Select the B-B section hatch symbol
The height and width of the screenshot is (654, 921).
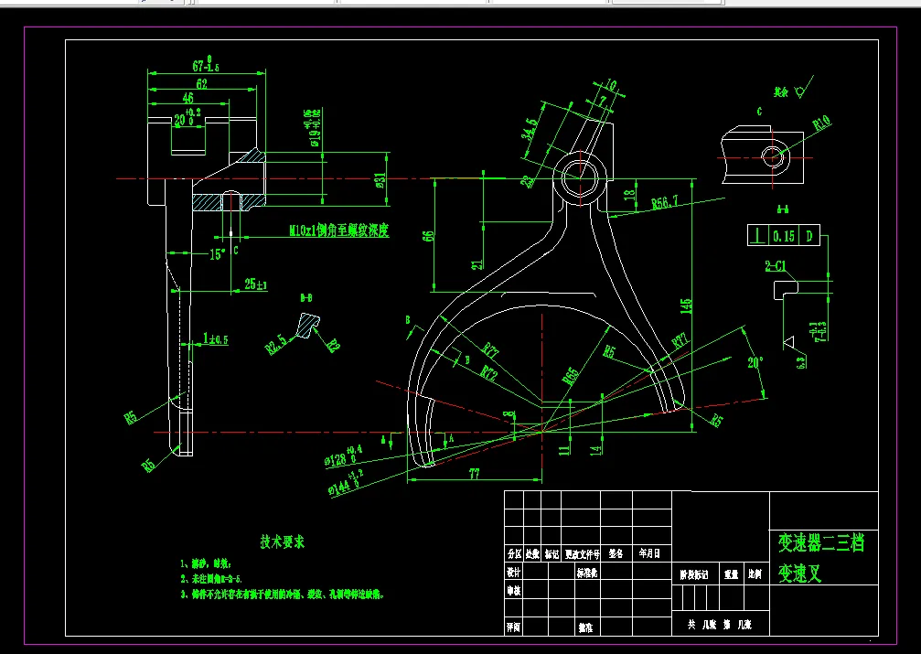pos(308,325)
